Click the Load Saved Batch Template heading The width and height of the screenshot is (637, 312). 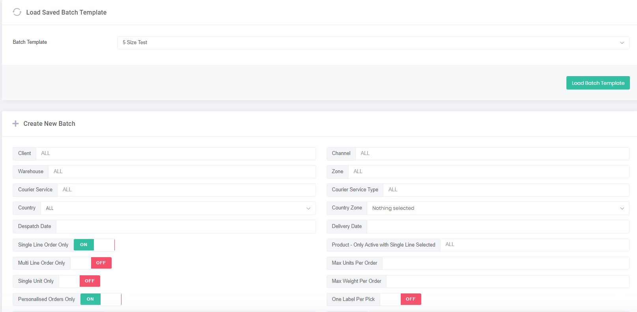click(66, 12)
